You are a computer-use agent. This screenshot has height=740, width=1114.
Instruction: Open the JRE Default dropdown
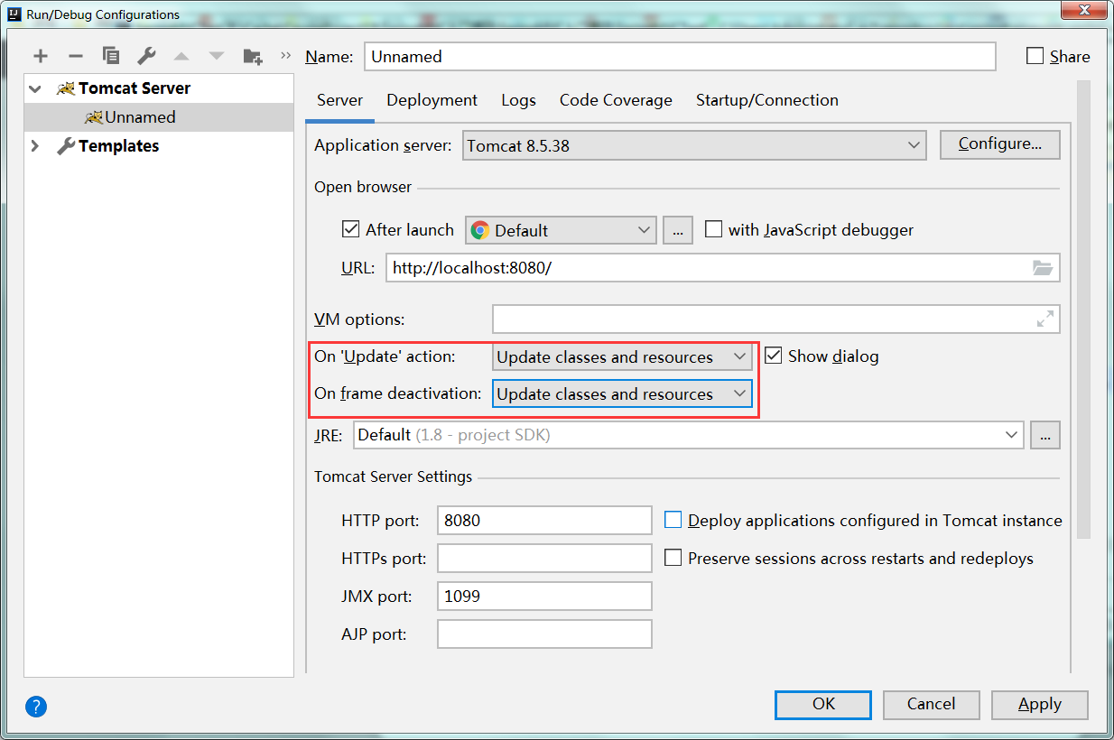tap(689, 435)
